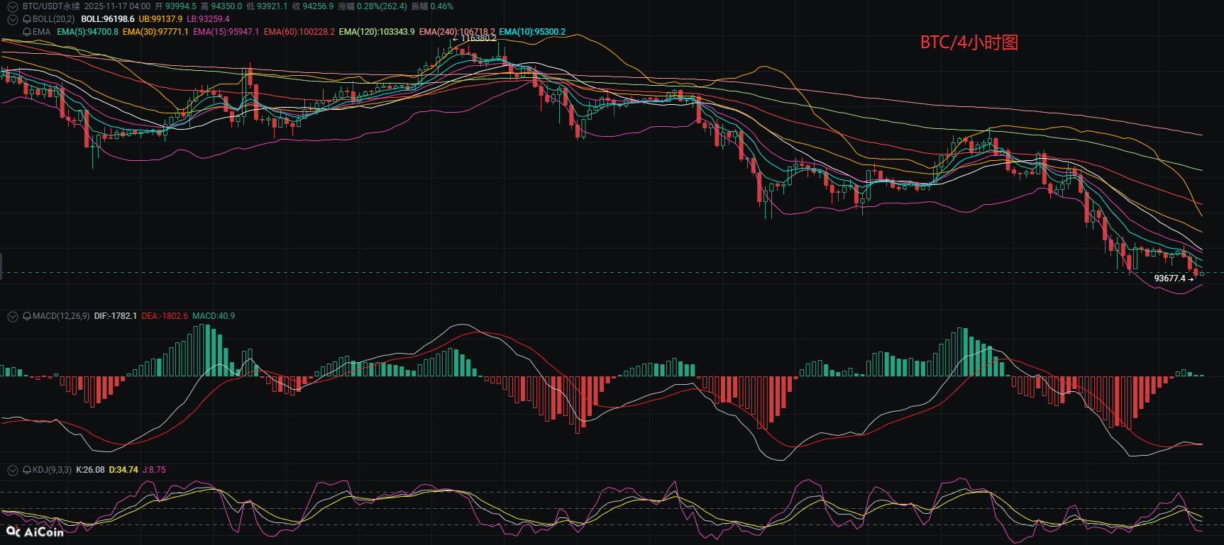Viewport: 1224px width, 545px height.
Task: Click the 93677.4 low price marker
Action: pyautogui.click(x=1170, y=279)
